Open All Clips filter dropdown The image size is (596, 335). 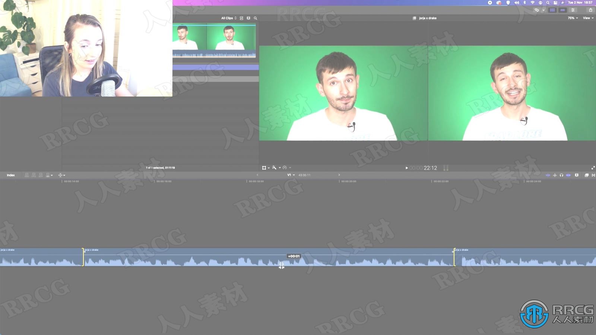click(x=229, y=18)
